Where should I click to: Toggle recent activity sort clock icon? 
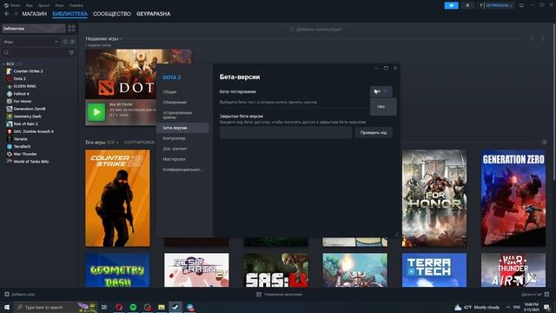(x=65, y=42)
